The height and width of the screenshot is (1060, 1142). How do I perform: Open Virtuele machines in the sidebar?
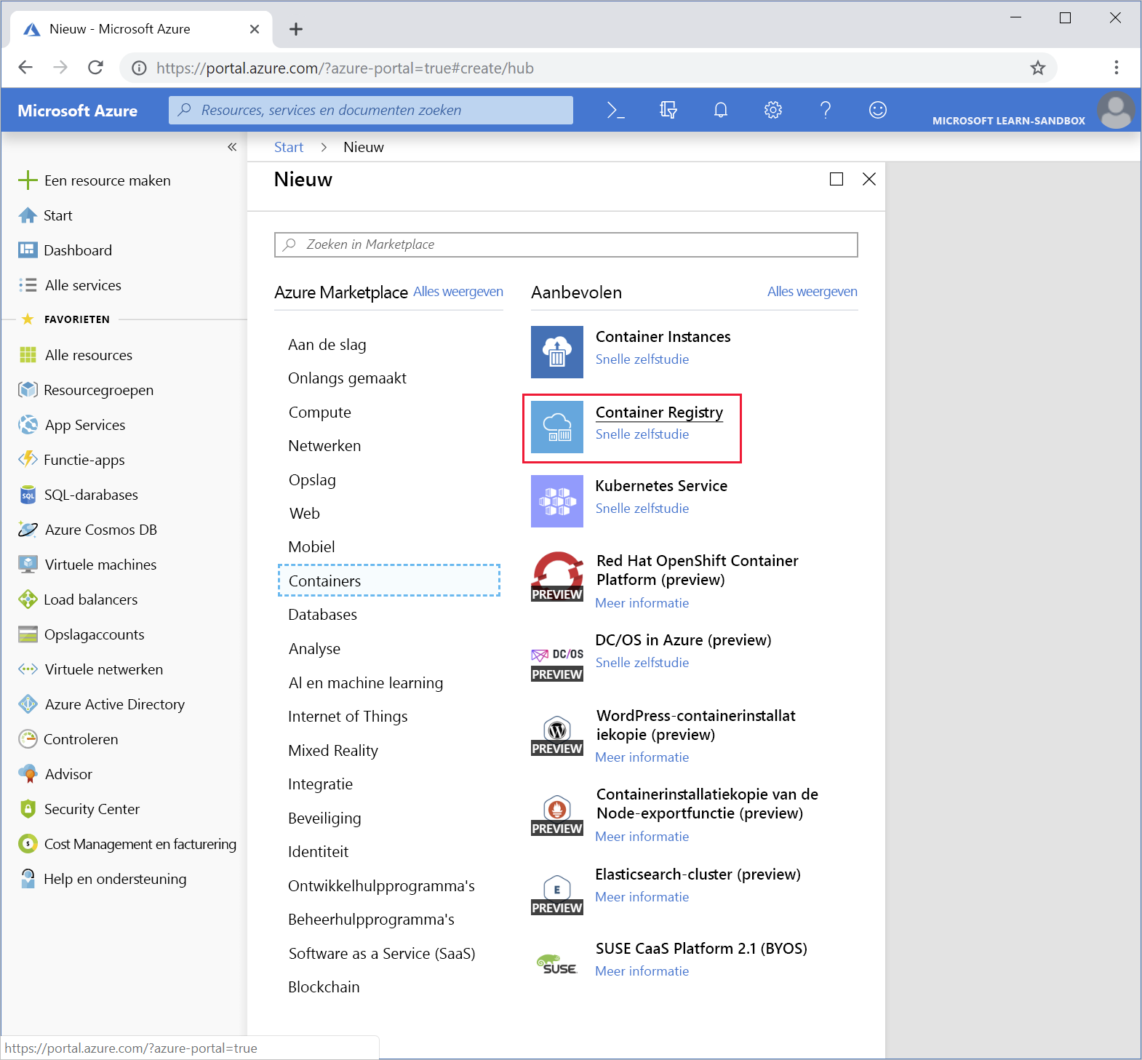[x=87, y=565]
